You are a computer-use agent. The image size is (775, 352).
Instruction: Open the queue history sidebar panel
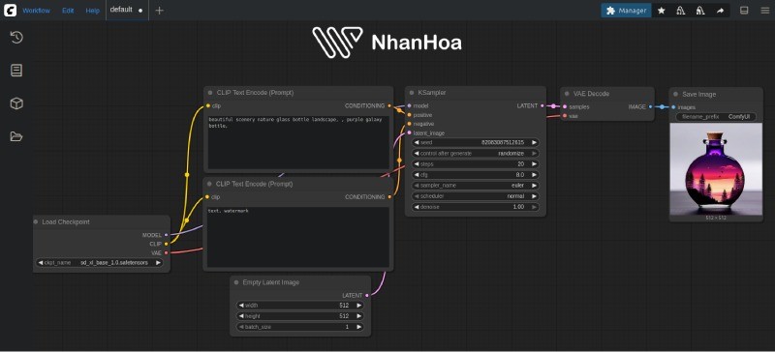pyautogui.click(x=16, y=38)
